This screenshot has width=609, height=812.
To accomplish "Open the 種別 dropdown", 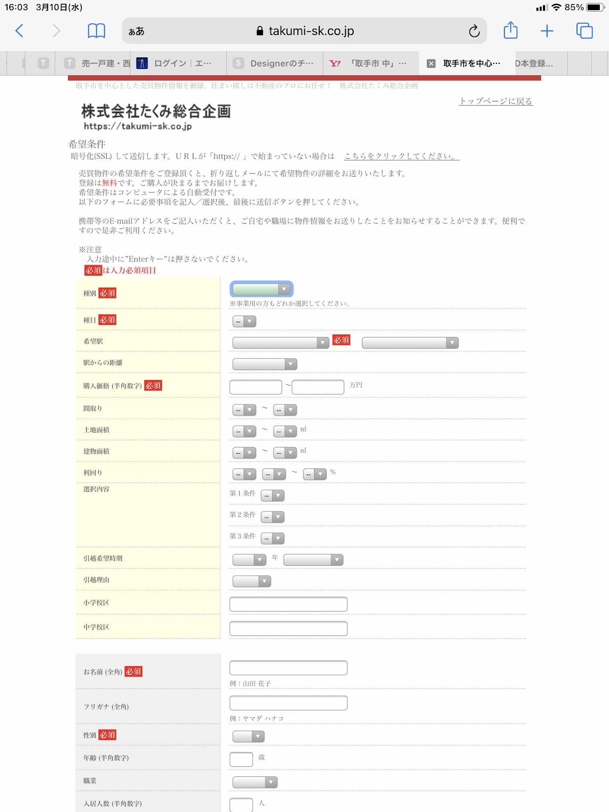I will (261, 289).
